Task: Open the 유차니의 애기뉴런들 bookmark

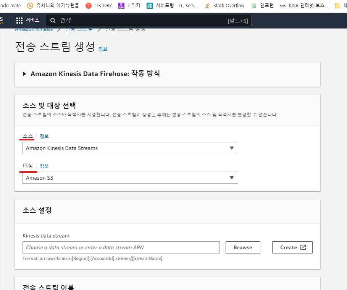Action: [x=53, y=5]
